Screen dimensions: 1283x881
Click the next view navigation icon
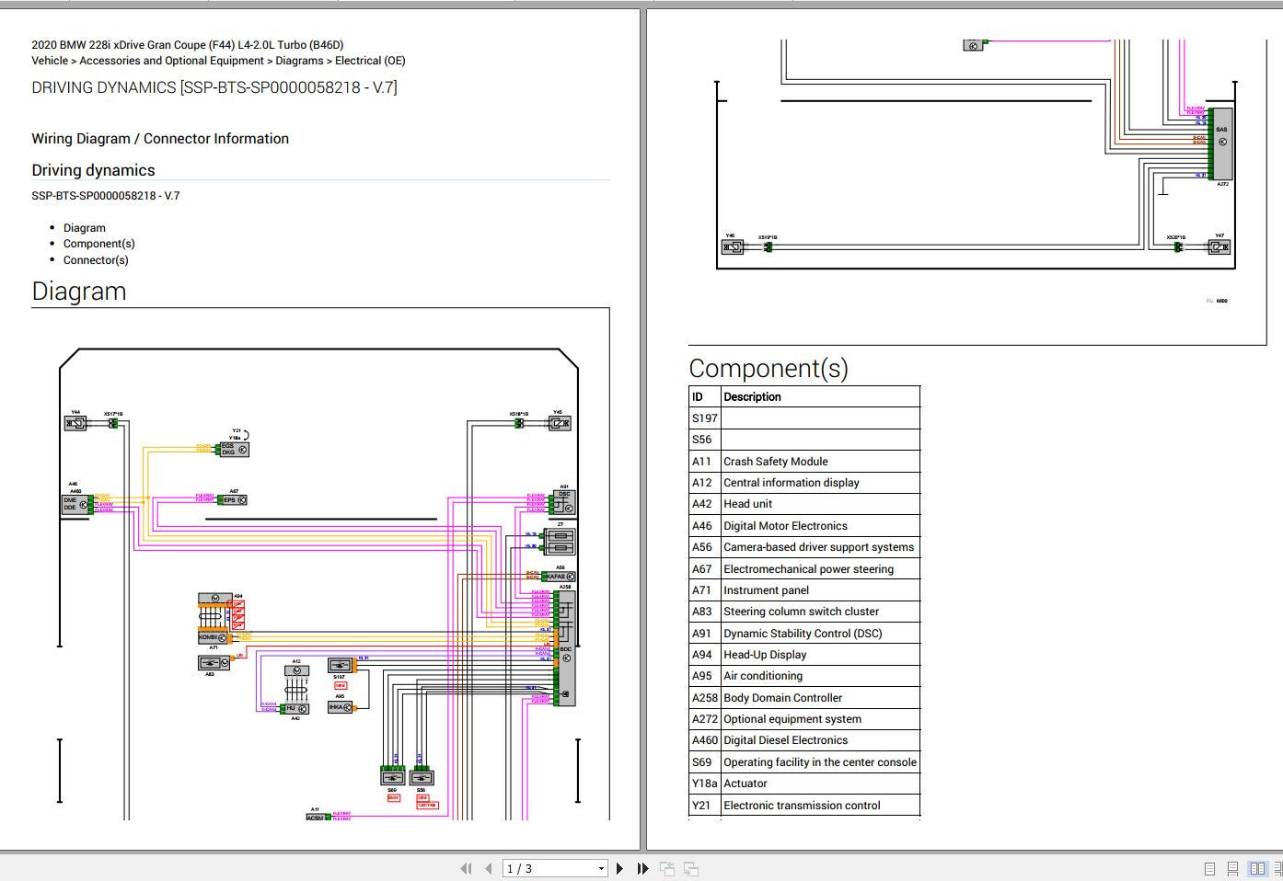pos(690,868)
